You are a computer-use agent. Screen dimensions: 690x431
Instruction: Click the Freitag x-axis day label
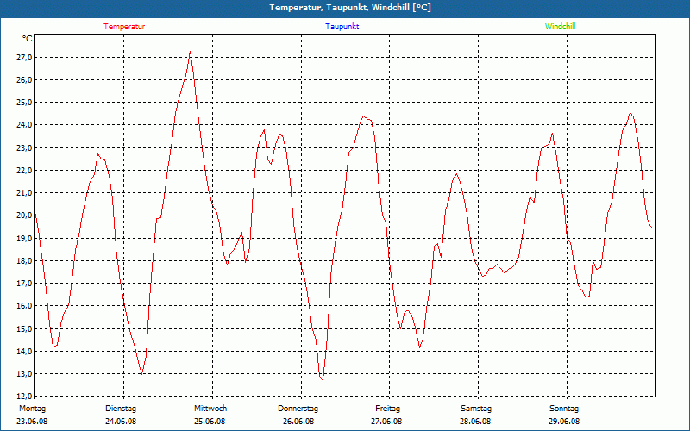387,409
